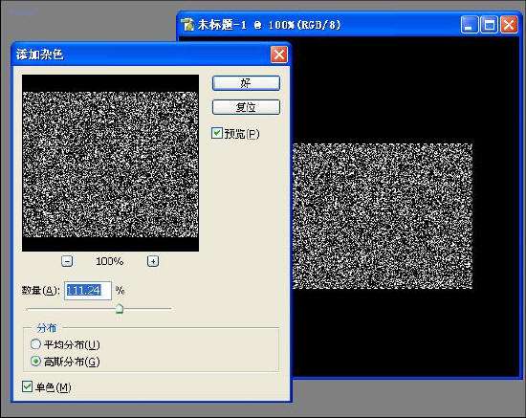
Task: Select 平均分布(U) uniform distribution radio
Action: point(35,344)
